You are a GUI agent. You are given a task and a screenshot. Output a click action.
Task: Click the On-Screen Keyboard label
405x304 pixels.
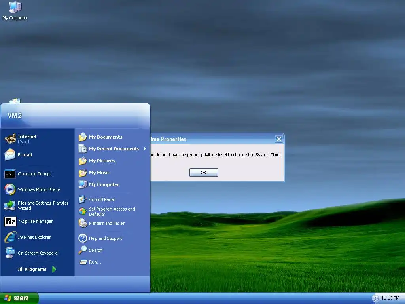(x=38, y=253)
